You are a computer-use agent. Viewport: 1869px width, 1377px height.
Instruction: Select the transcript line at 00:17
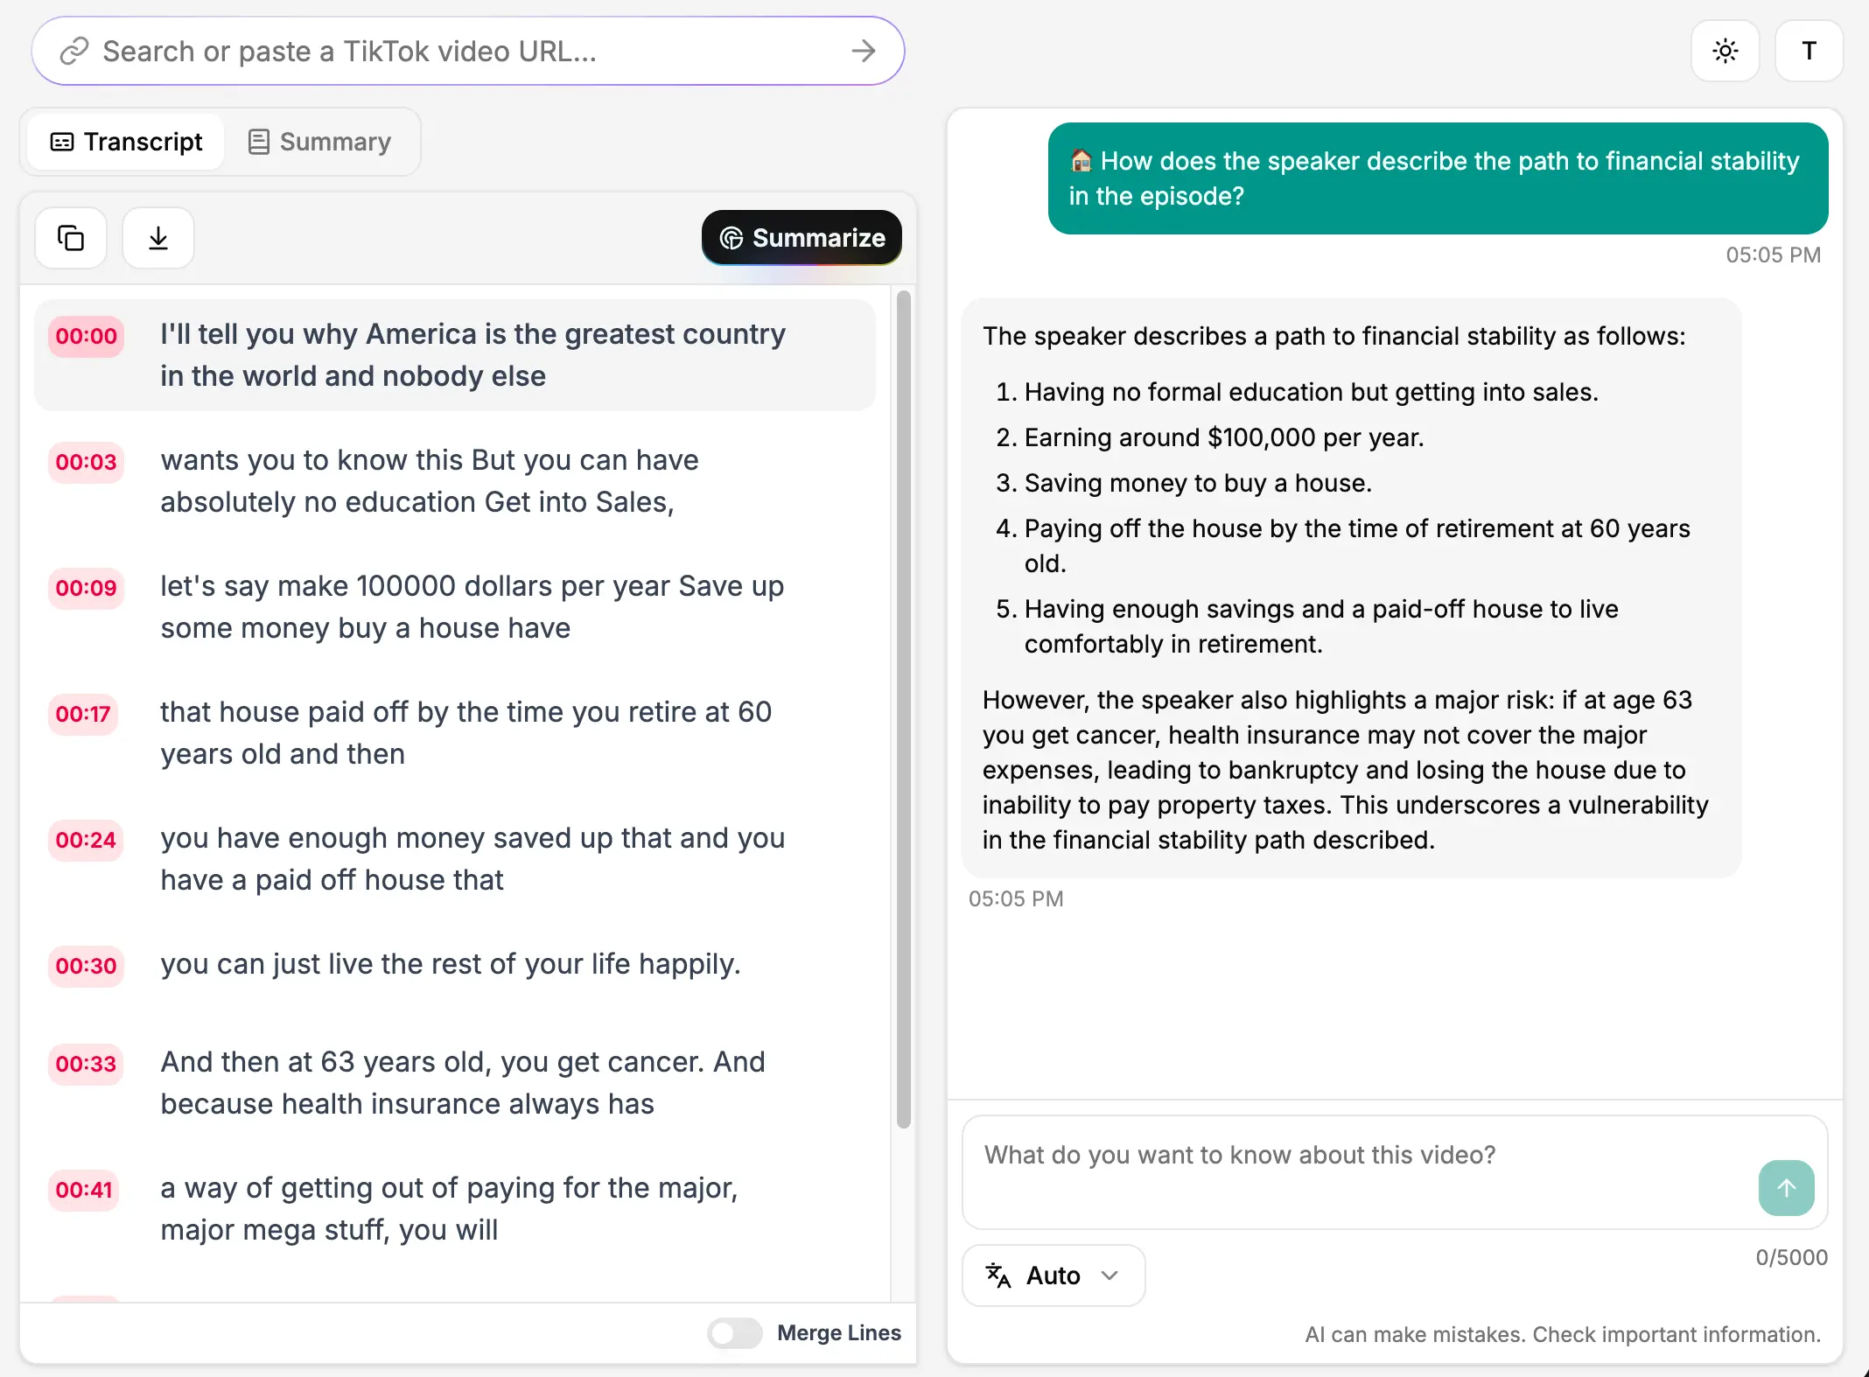(464, 732)
